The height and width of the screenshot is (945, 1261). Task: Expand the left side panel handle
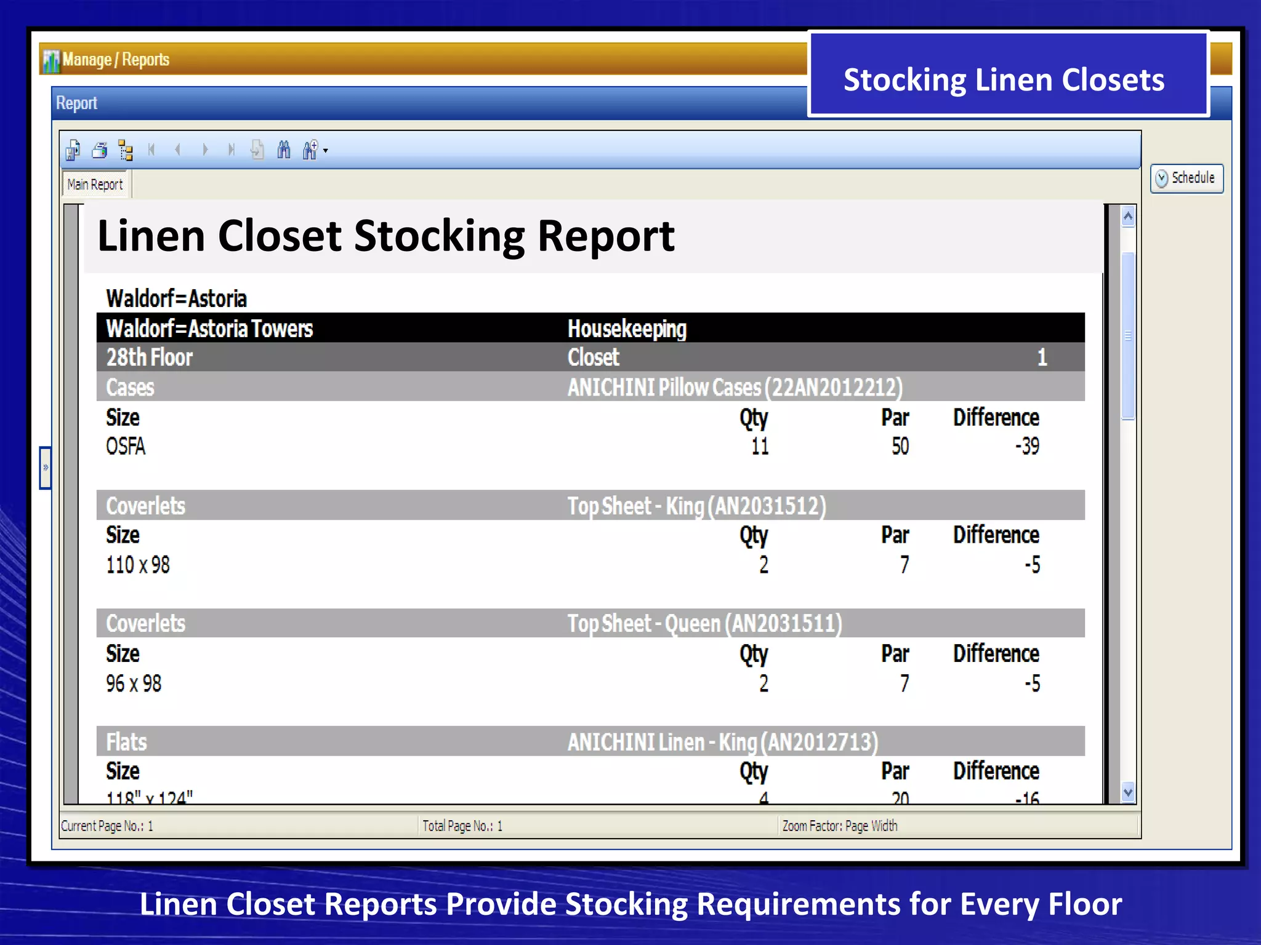tap(45, 468)
